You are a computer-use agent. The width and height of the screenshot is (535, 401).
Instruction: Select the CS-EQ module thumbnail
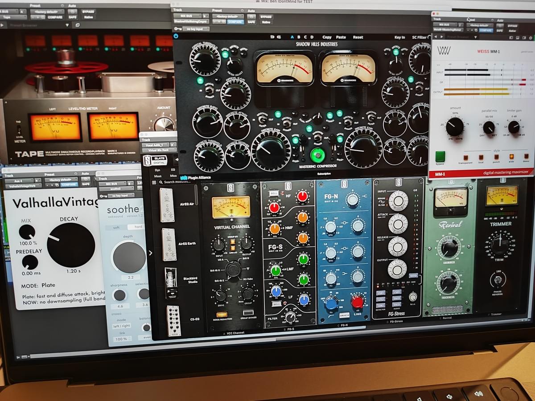point(174,321)
